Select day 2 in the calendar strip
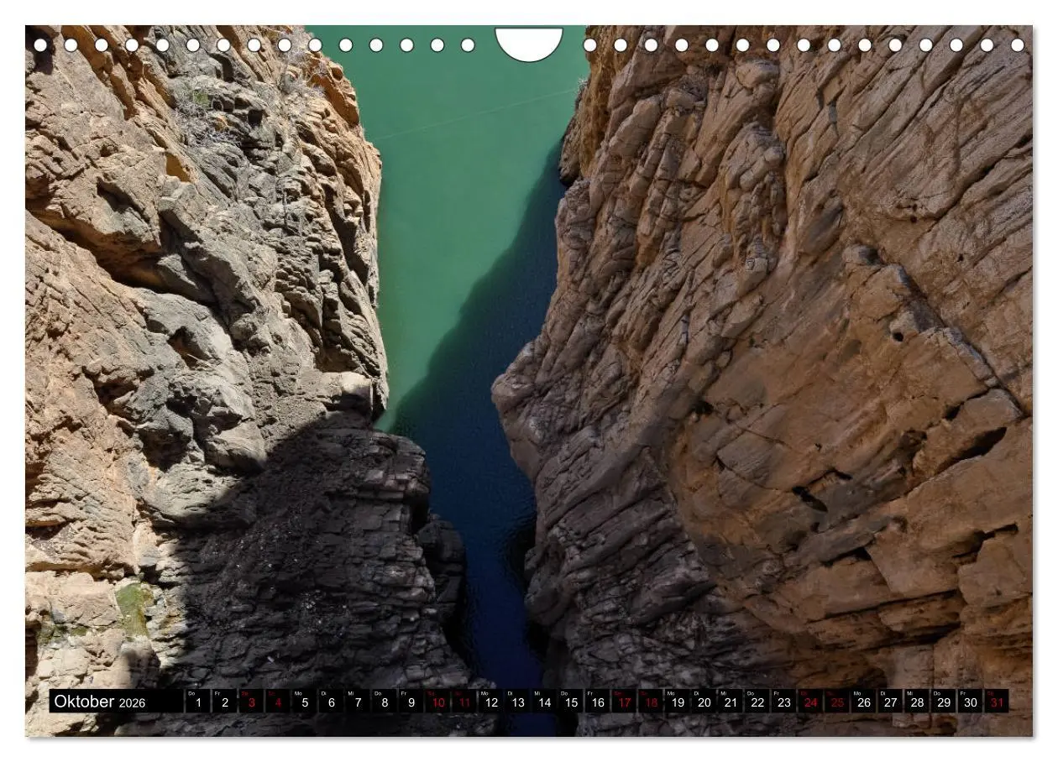This screenshot has height=762, width=1058. (x=225, y=702)
